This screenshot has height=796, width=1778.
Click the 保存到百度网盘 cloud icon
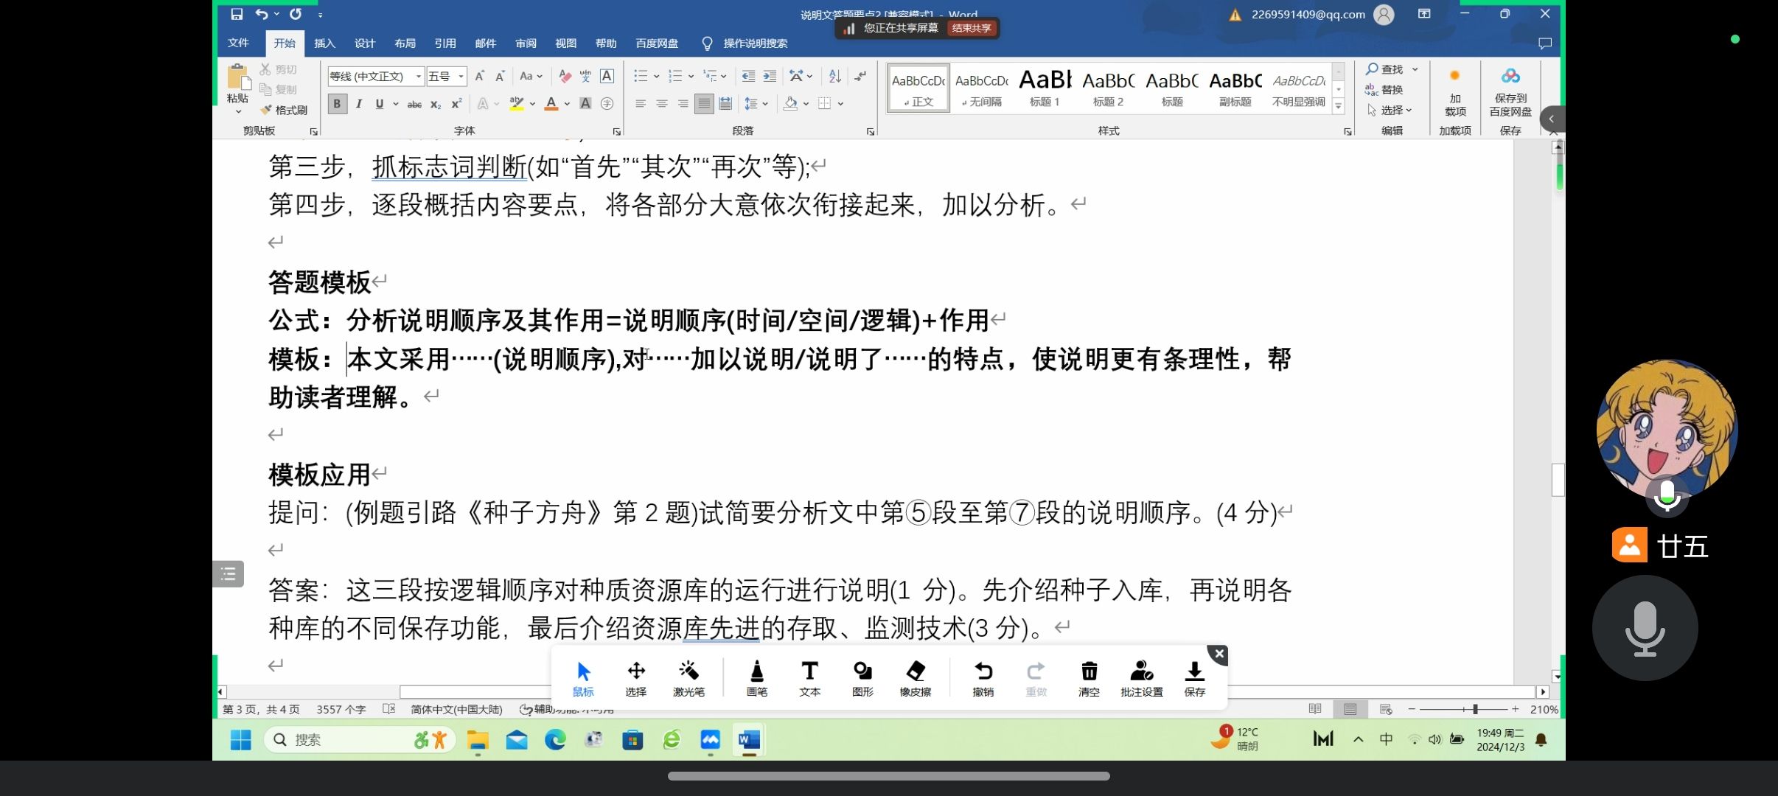pyautogui.click(x=1510, y=77)
